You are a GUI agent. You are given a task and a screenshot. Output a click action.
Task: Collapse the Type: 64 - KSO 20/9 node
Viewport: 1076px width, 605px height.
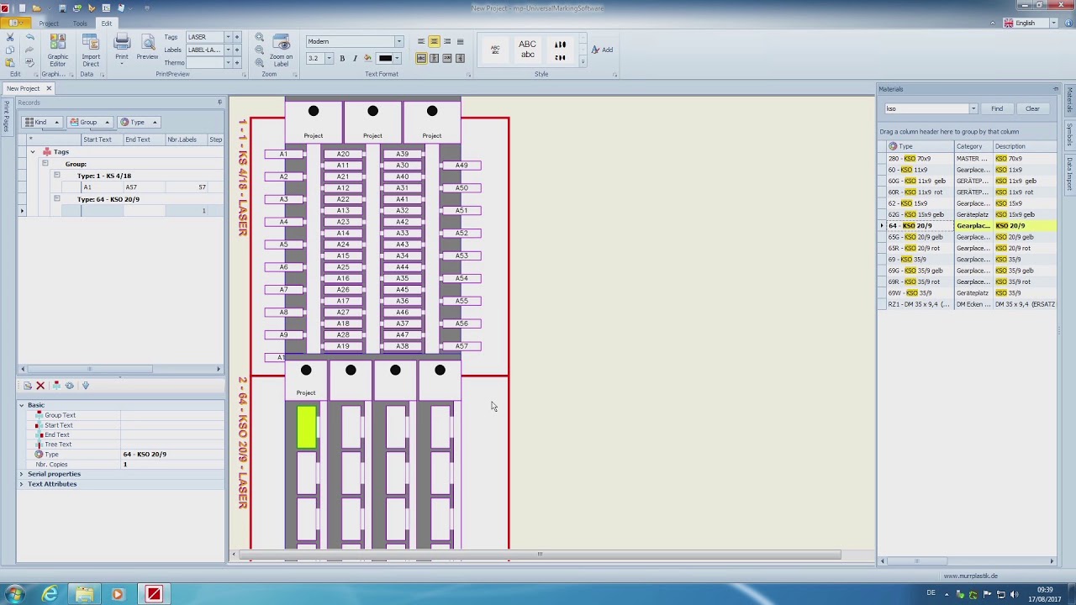(56, 199)
